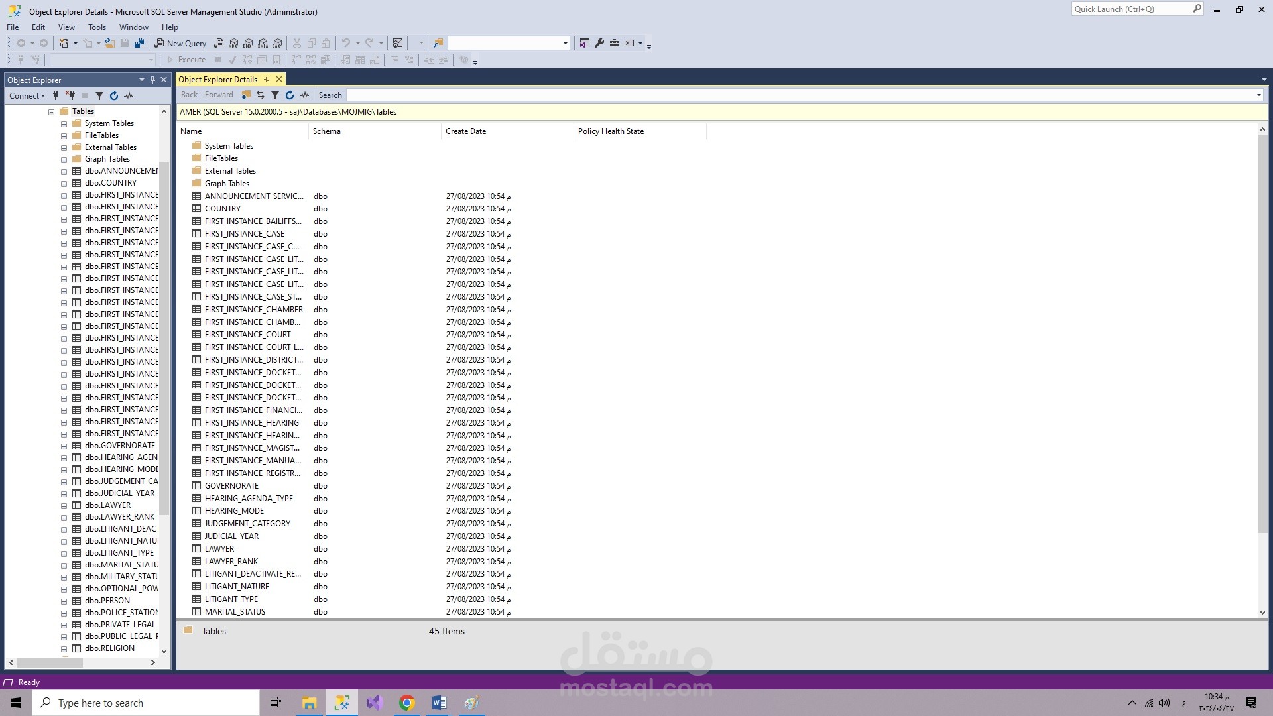Collapse the Tables node in the tree

[51, 111]
